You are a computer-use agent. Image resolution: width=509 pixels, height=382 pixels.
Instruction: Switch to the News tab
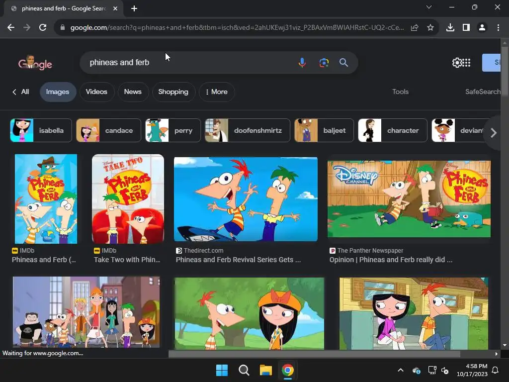[133, 92]
